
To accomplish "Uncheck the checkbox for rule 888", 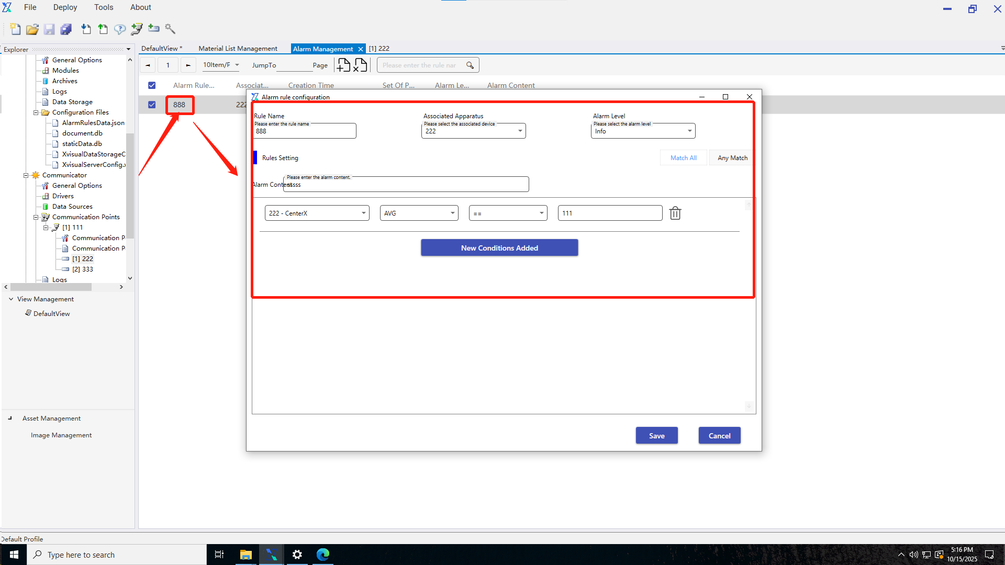I will tap(152, 105).
